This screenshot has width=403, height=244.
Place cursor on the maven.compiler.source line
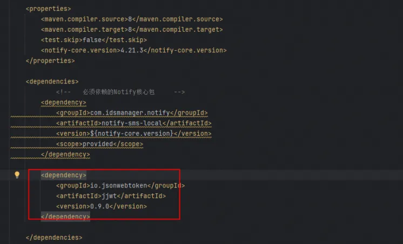[x=132, y=19]
